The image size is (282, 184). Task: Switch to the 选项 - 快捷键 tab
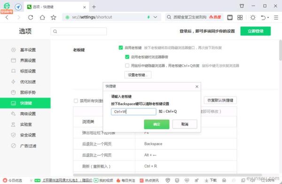click(x=56, y=7)
